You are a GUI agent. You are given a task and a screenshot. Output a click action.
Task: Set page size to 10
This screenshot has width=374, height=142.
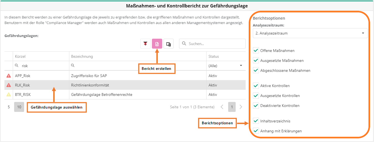19,107
